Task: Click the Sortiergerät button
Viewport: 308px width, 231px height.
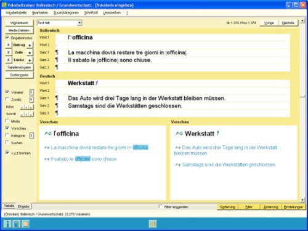Action: [19, 75]
